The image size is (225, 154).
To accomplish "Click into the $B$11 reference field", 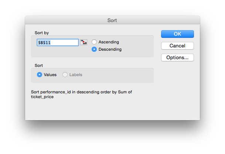I will click(58, 43).
